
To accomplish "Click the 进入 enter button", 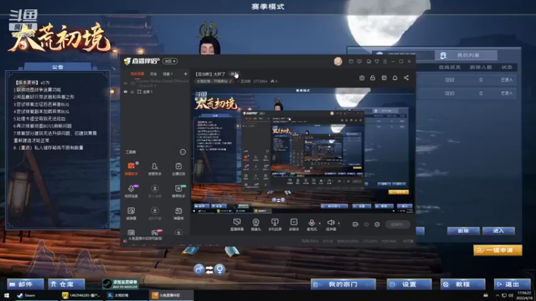I will point(498,231).
